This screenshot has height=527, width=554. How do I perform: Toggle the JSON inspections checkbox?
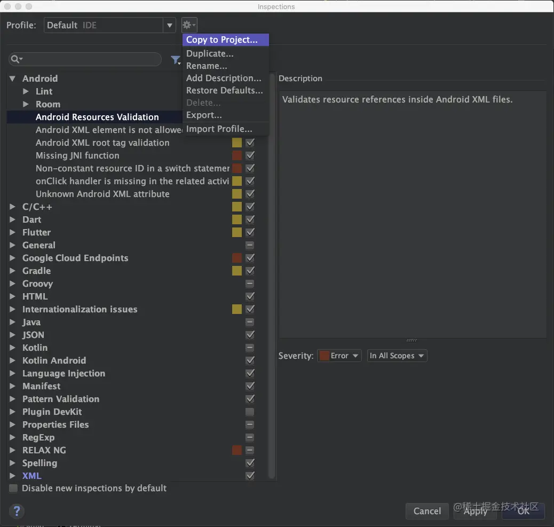coord(250,335)
